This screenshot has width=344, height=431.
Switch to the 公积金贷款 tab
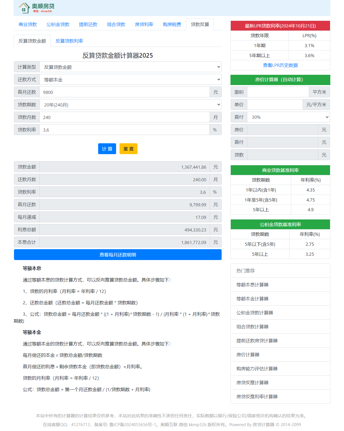coord(58,25)
